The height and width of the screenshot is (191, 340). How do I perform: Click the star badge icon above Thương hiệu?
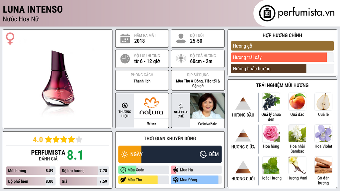[125, 105]
